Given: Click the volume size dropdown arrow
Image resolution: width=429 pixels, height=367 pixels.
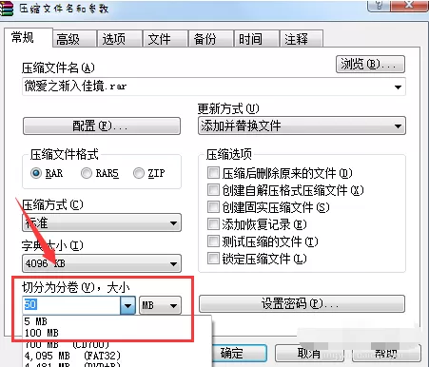Looking at the screenshot, I should click(x=128, y=305).
